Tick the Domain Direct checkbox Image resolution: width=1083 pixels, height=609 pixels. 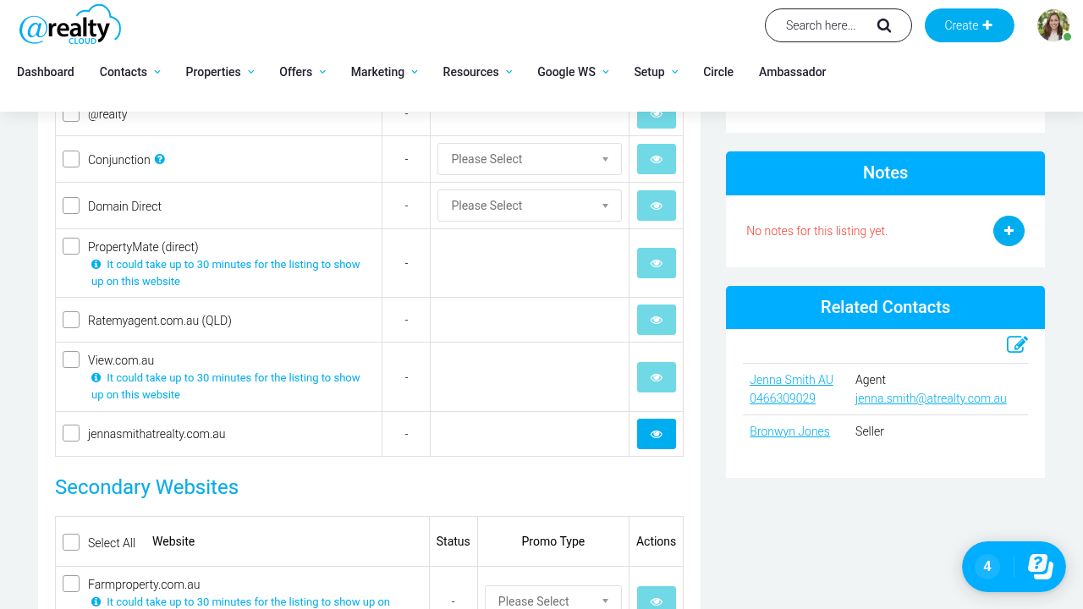(71, 206)
